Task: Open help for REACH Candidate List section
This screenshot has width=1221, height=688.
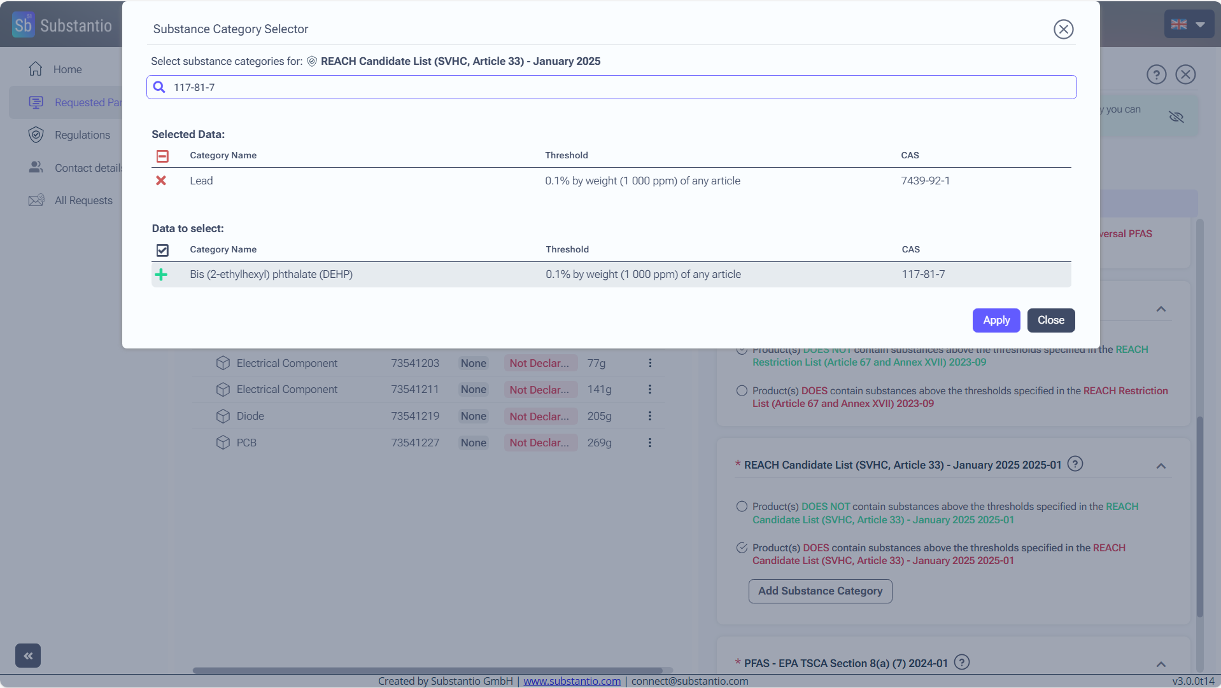Action: 1075,464
